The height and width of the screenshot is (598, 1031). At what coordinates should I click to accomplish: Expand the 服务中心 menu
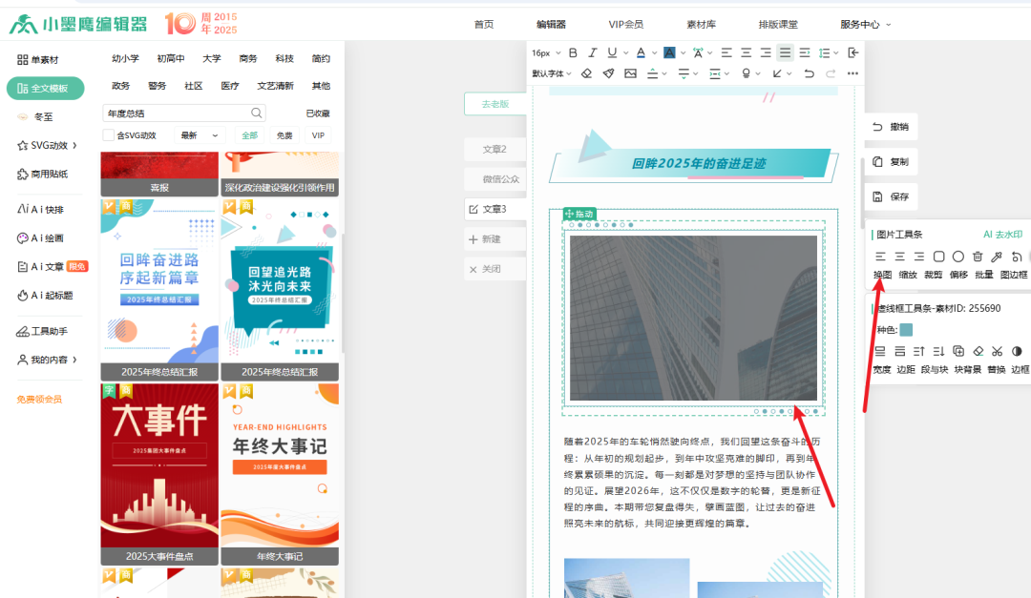point(865,24)
